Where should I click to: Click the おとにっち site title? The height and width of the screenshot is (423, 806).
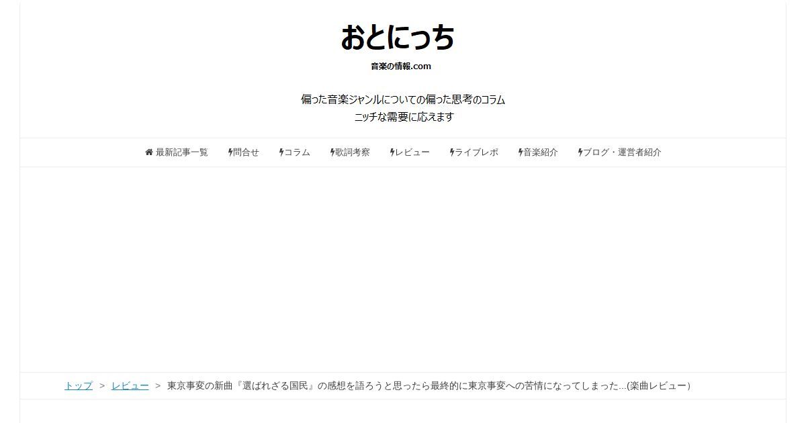click(397, 38)
